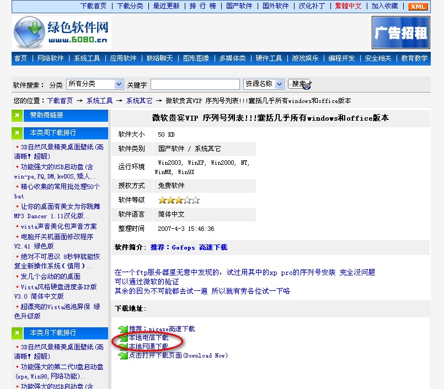The width and height of the screenshot is (444, 389).
Task: Open the 所有分类 category dropdown
Action: point(95,84)
